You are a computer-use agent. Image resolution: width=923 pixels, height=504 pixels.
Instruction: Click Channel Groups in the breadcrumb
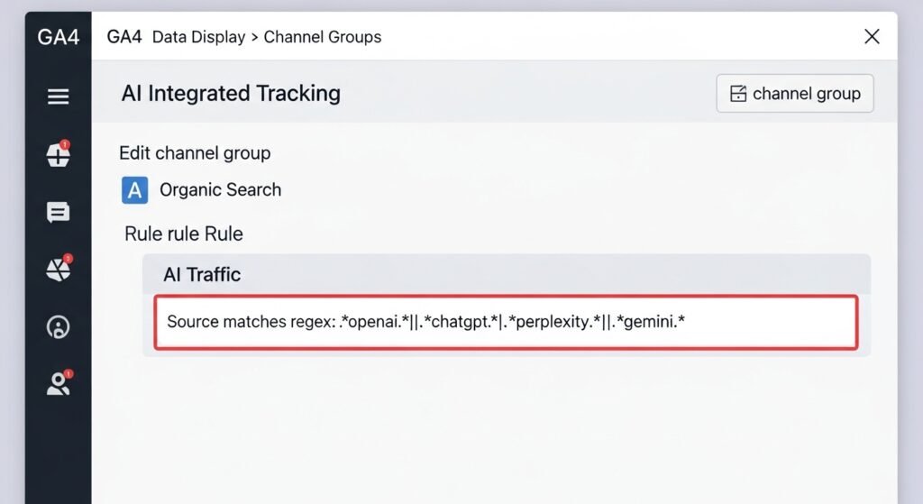(x=323, y=37)
